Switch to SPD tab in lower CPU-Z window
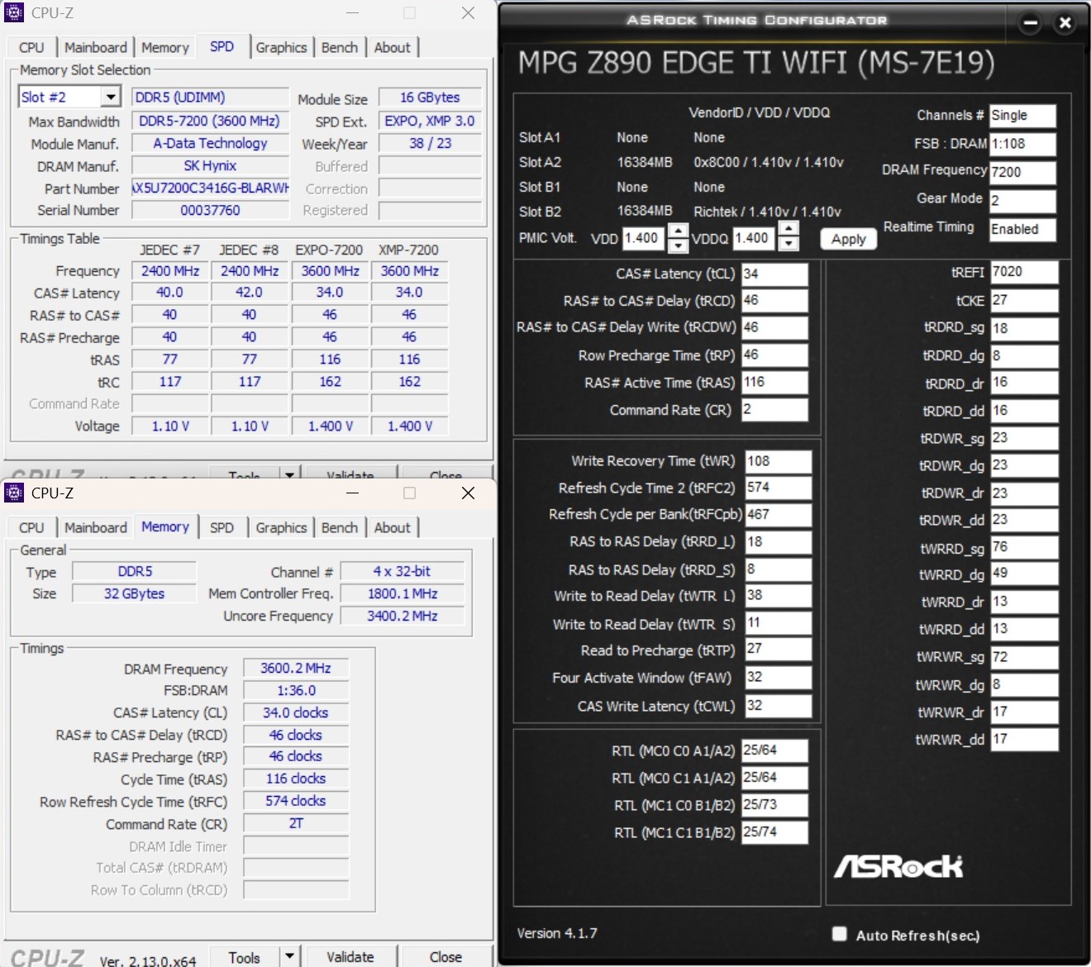This screenshot has height=967, width=1091. 222,527
